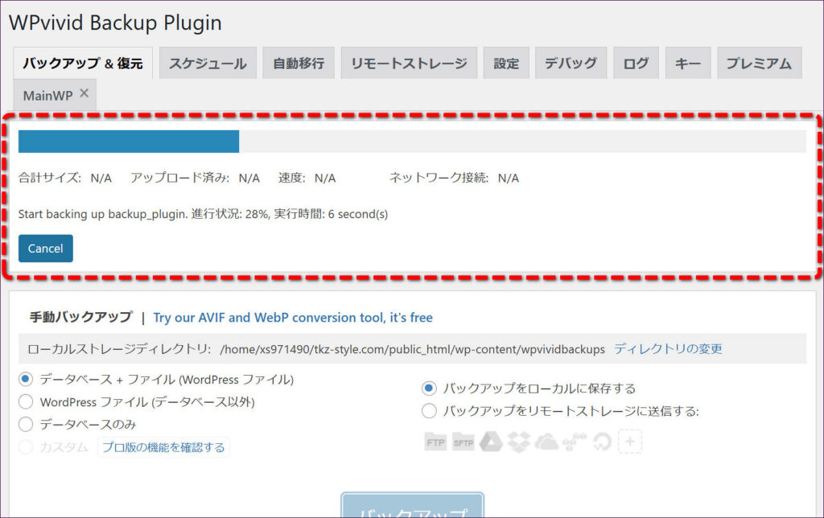Screen dimensions: 824x518
Task: Choose バックアップをリモートストレージに送信する option
Action: pyautogui.click(x=429, y=411)
